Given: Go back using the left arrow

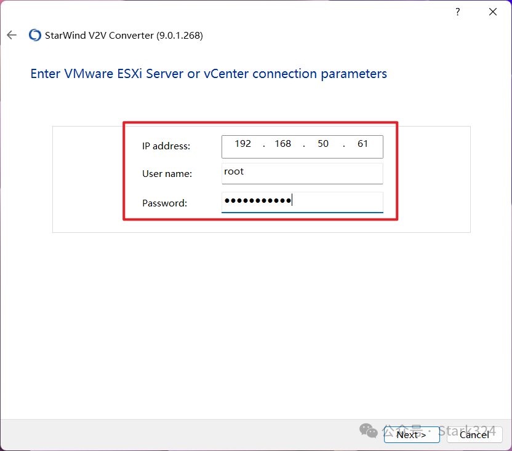Looking at the screenshot, I should click(12, 35).
